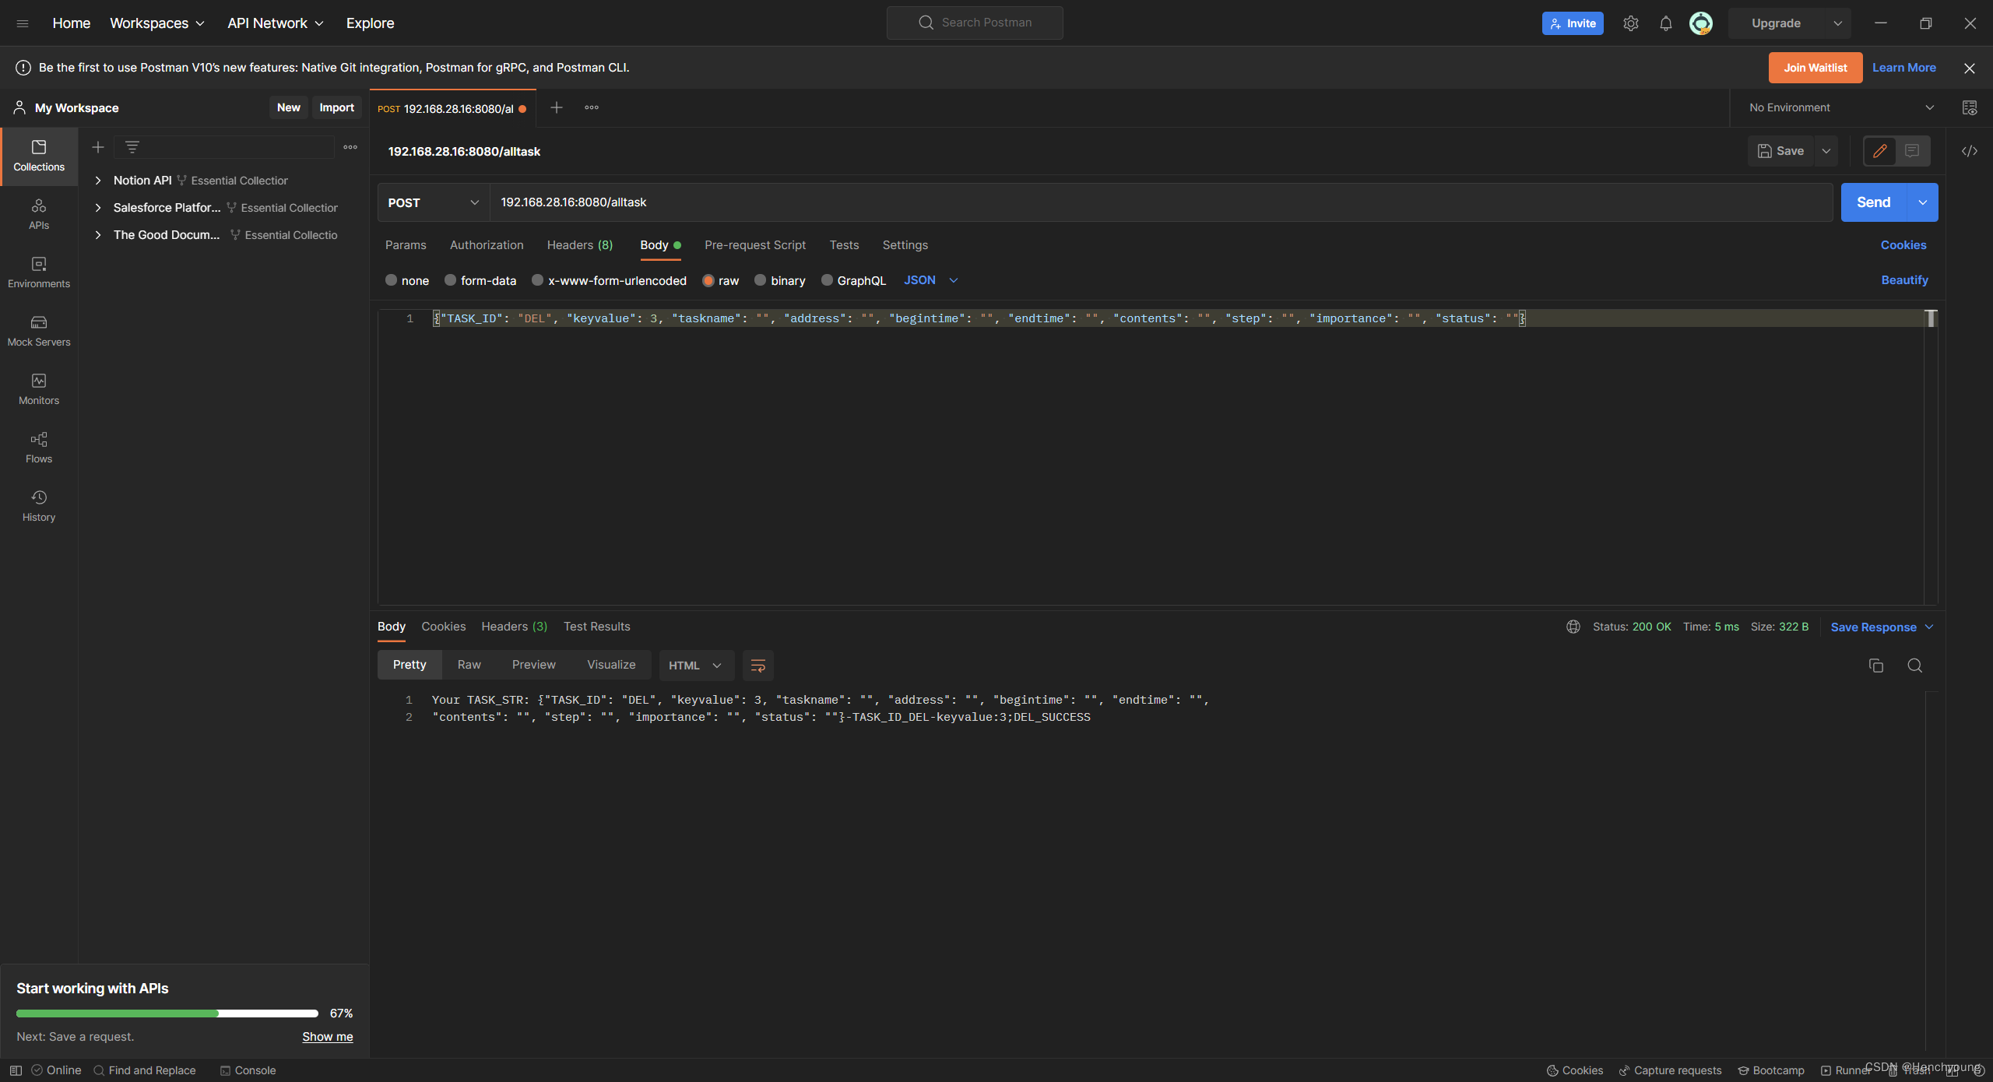The width and height of the screenshot is (1993, 1082).
Task: Open the code snippet panel icon
Action: [1969, 151]
